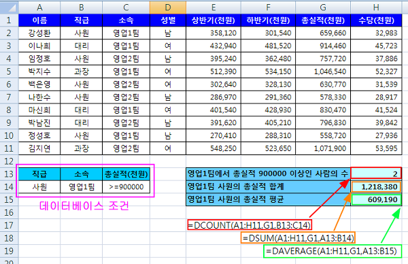Viewport: 408px width, 264px height.
Task: Click criteria cell >=900000
Action: coord(126,187)
